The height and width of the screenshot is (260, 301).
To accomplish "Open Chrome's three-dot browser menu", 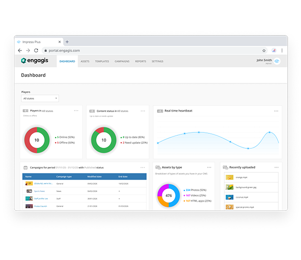I will click(x=282, y=50).
